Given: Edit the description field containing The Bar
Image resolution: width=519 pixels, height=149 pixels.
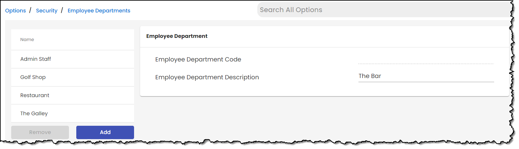Looking at the screenshot, I should pyautogui.click(x=426, y=76).
